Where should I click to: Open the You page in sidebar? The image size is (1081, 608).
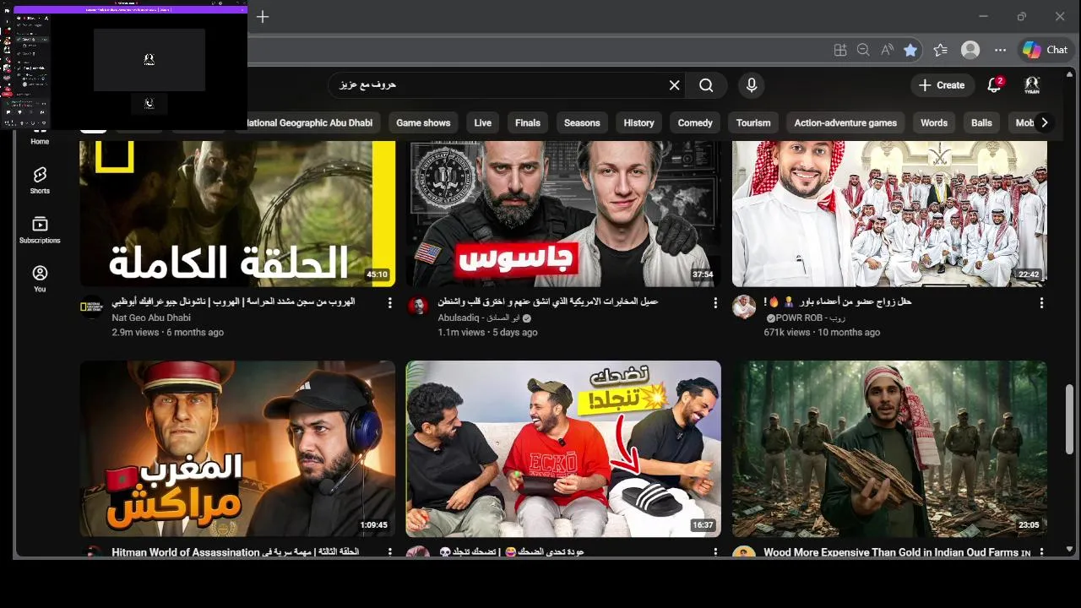click(40, 279)
